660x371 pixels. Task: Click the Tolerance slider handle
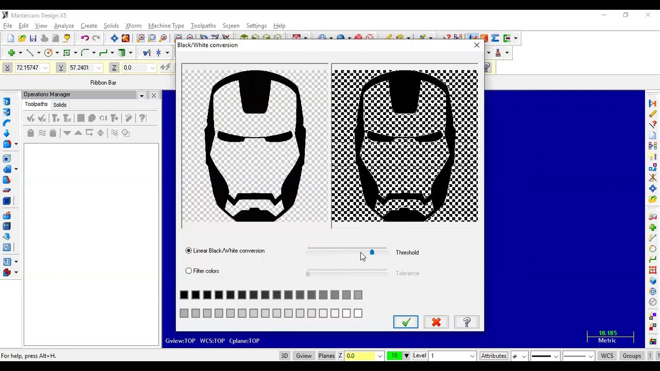(x=308, y=273)
